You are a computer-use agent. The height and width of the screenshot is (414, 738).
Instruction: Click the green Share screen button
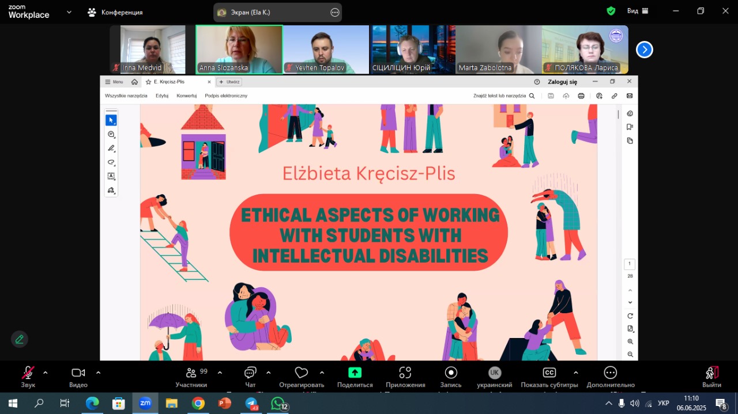coord(355,373)
